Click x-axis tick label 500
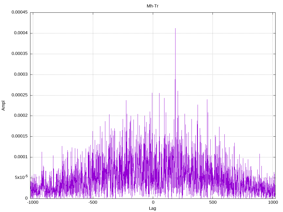Image resolution: width=283 pixels, height=212 pixels. [x=213, y=202]
